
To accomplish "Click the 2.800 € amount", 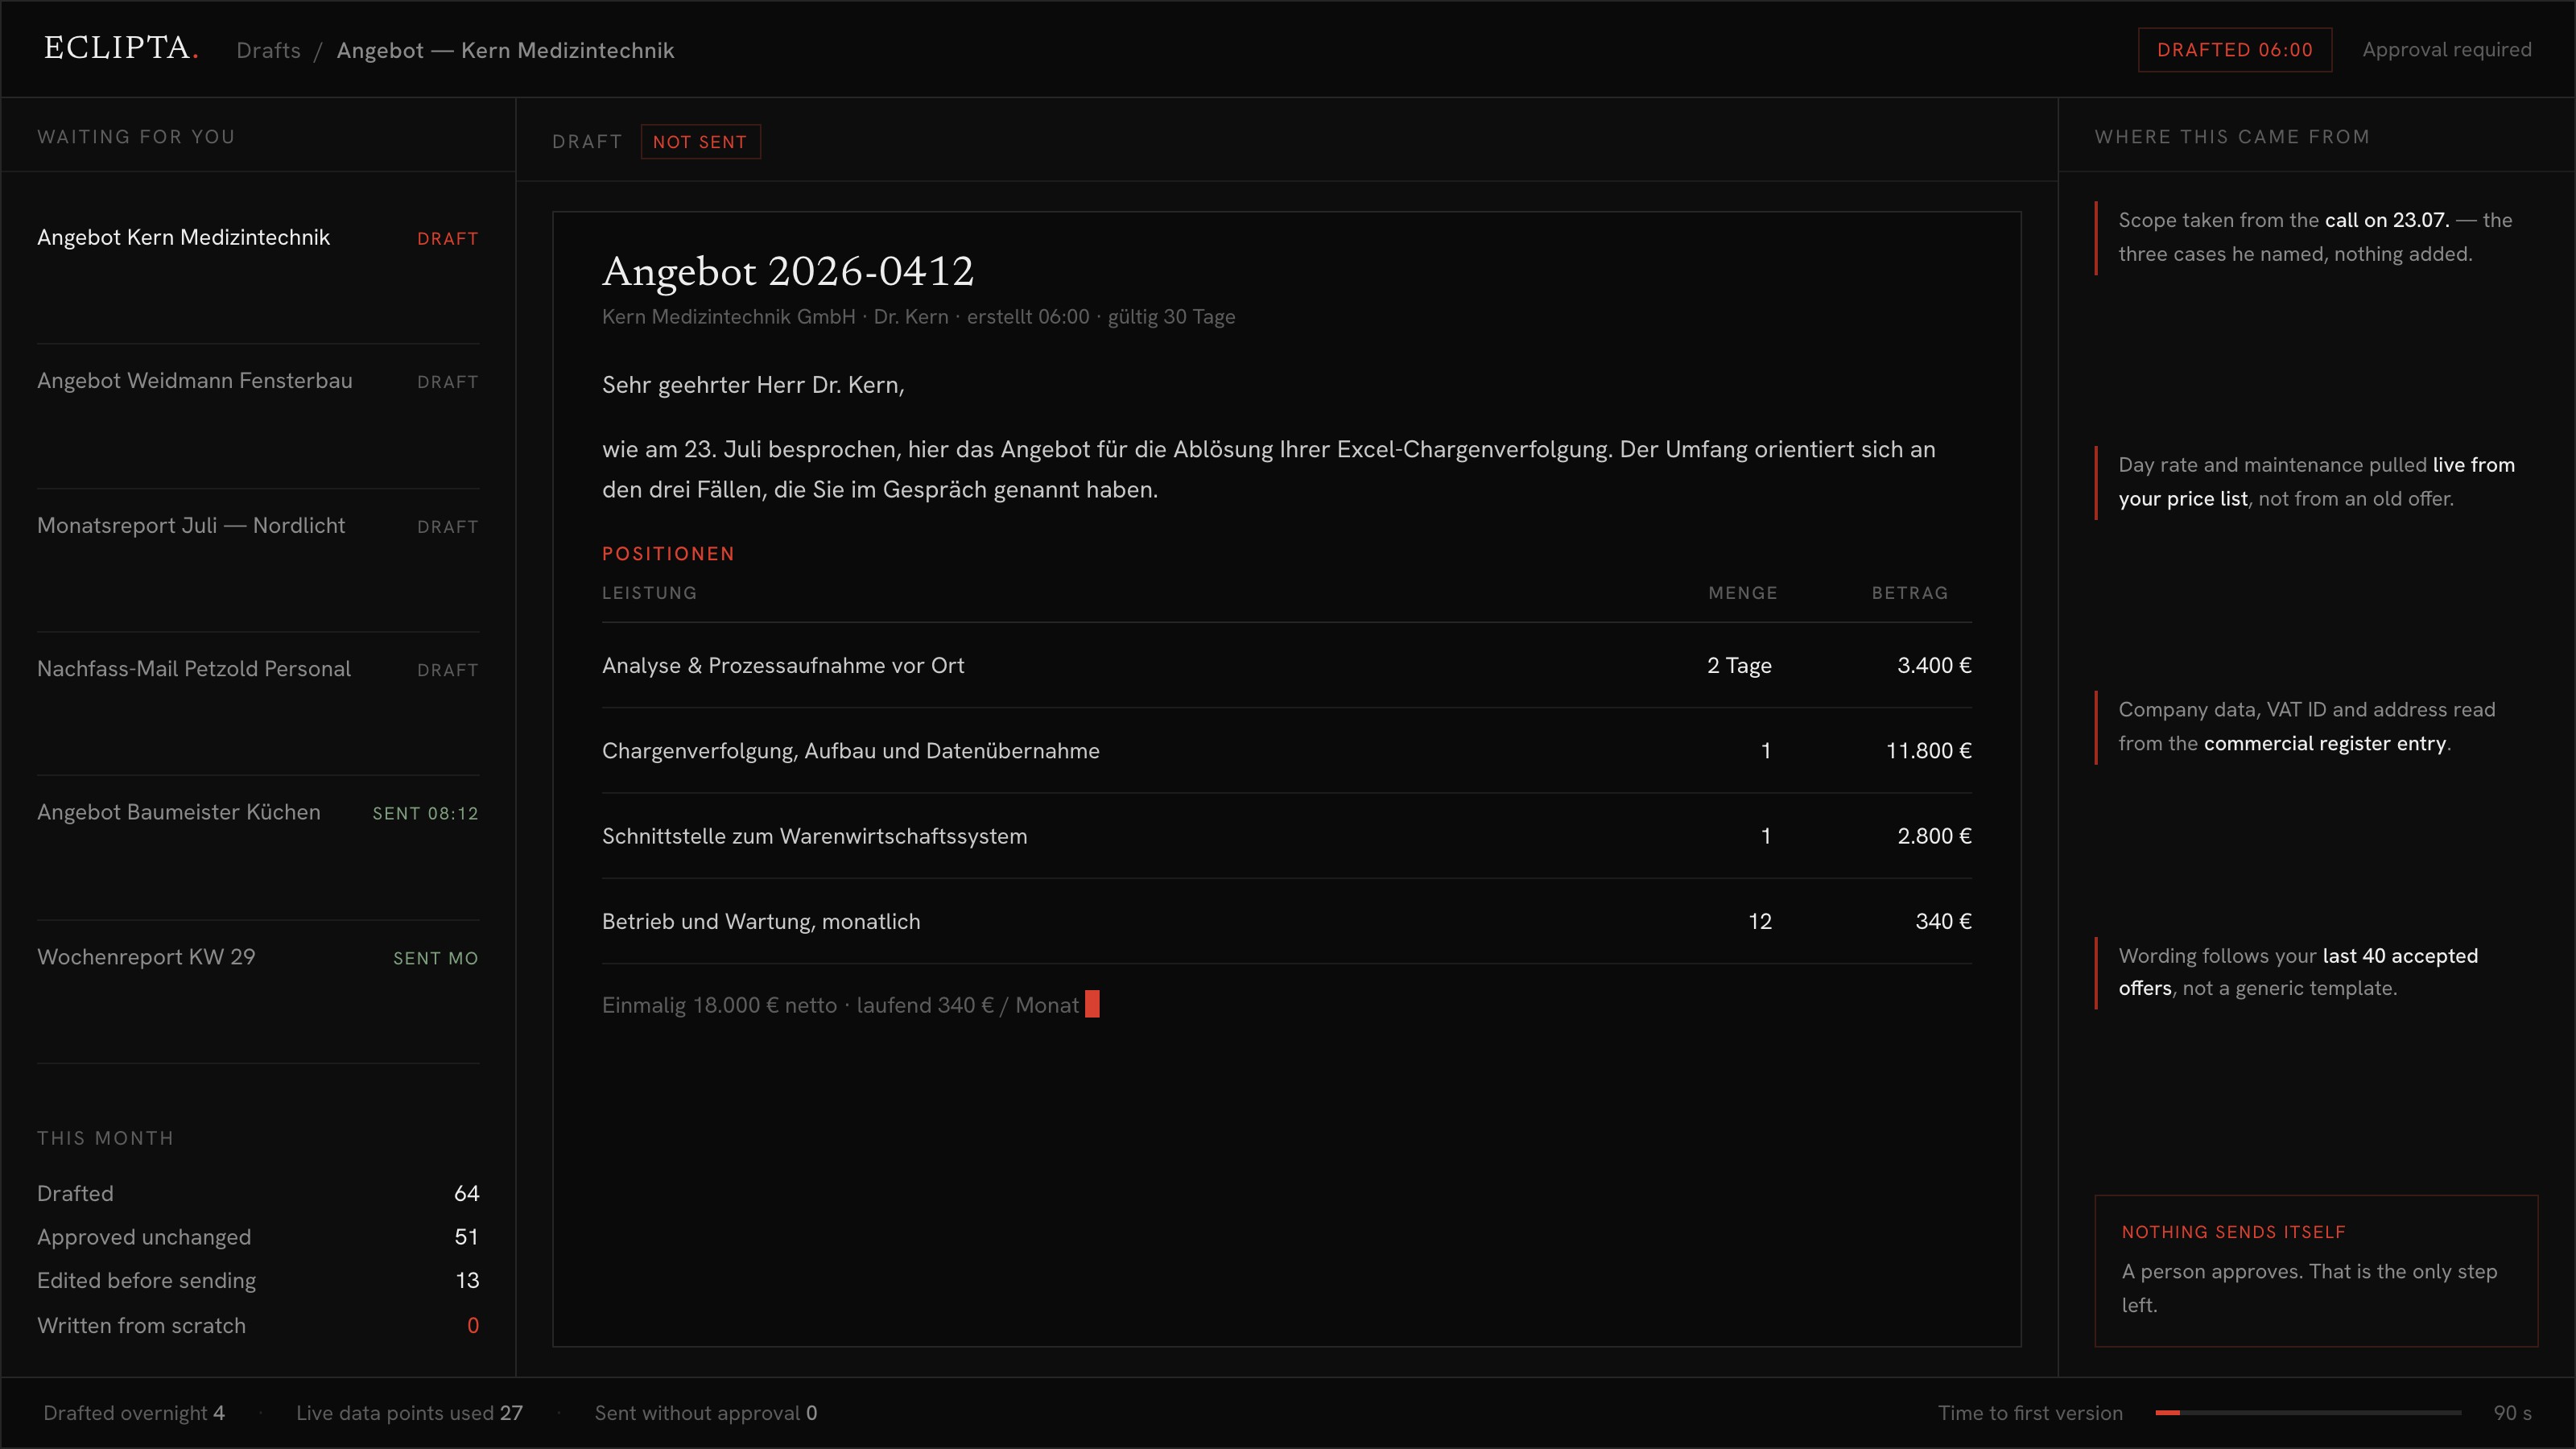I will click(1934, 836).
